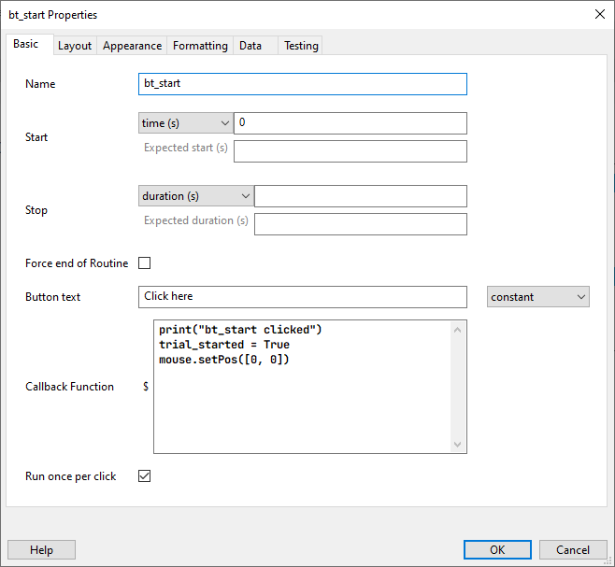615x567 pixels.
Task: Switch to the Layout tab
Action: [75, 46]
